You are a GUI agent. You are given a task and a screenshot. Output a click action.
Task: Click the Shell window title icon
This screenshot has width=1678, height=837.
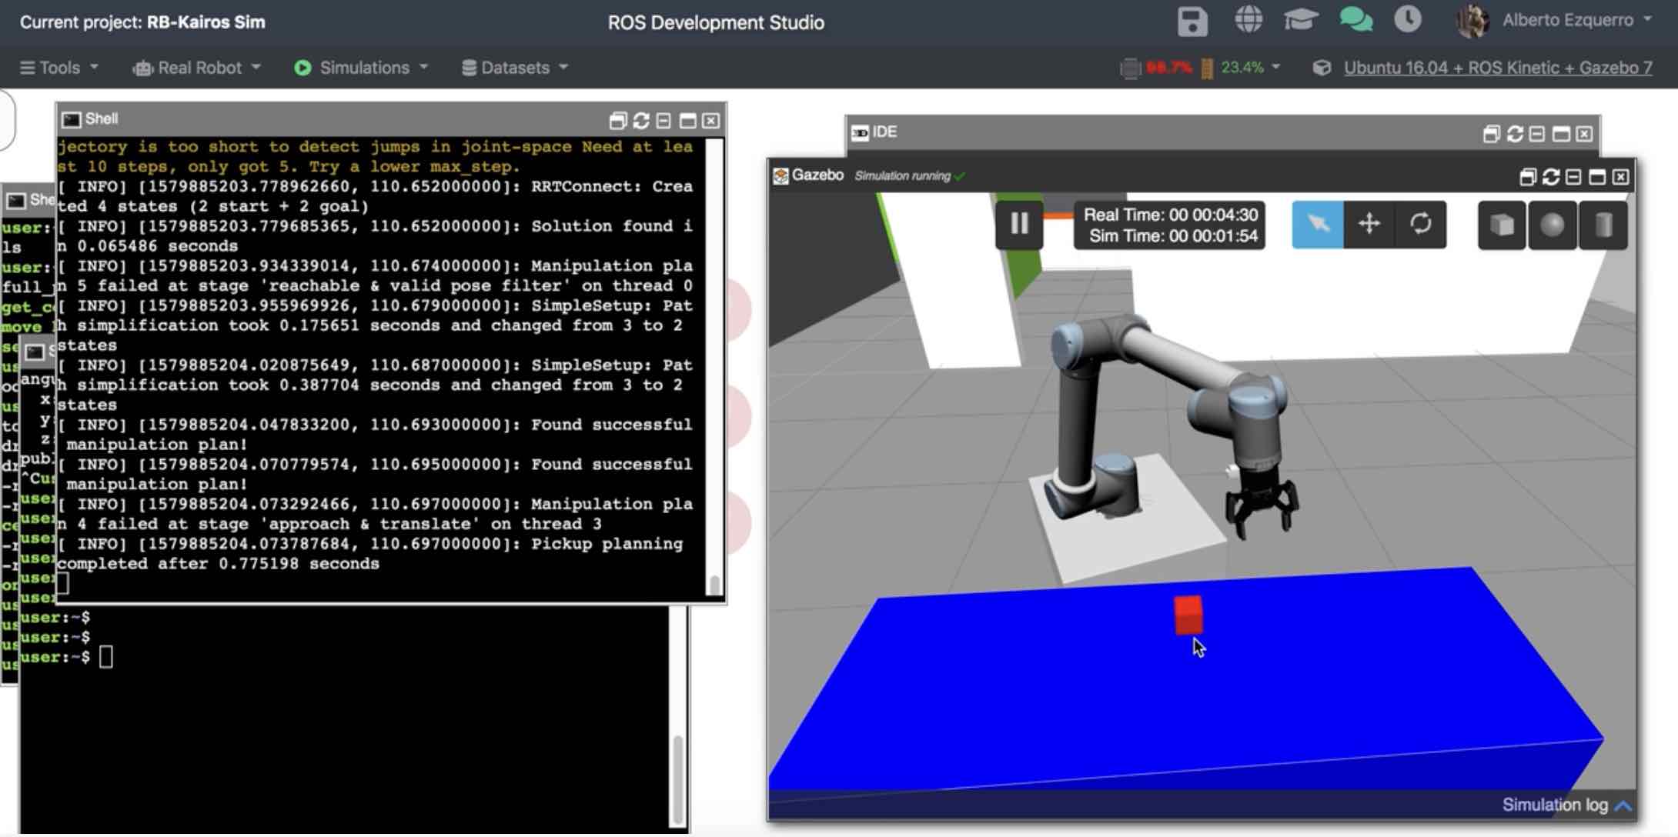pyautogui.click(x=71, y=119)
